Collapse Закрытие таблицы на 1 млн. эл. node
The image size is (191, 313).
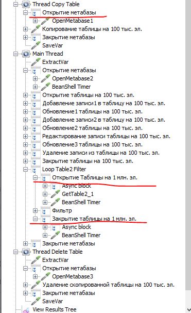[x=35, y=219]
